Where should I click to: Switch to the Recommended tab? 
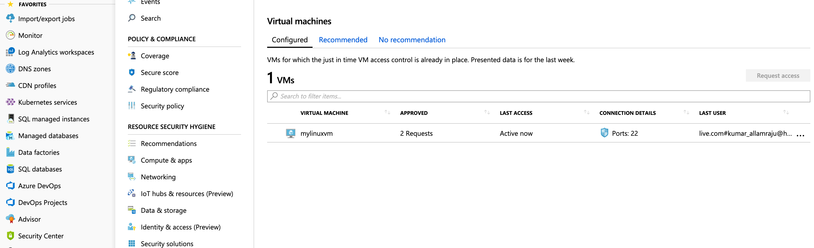[343, 40]
